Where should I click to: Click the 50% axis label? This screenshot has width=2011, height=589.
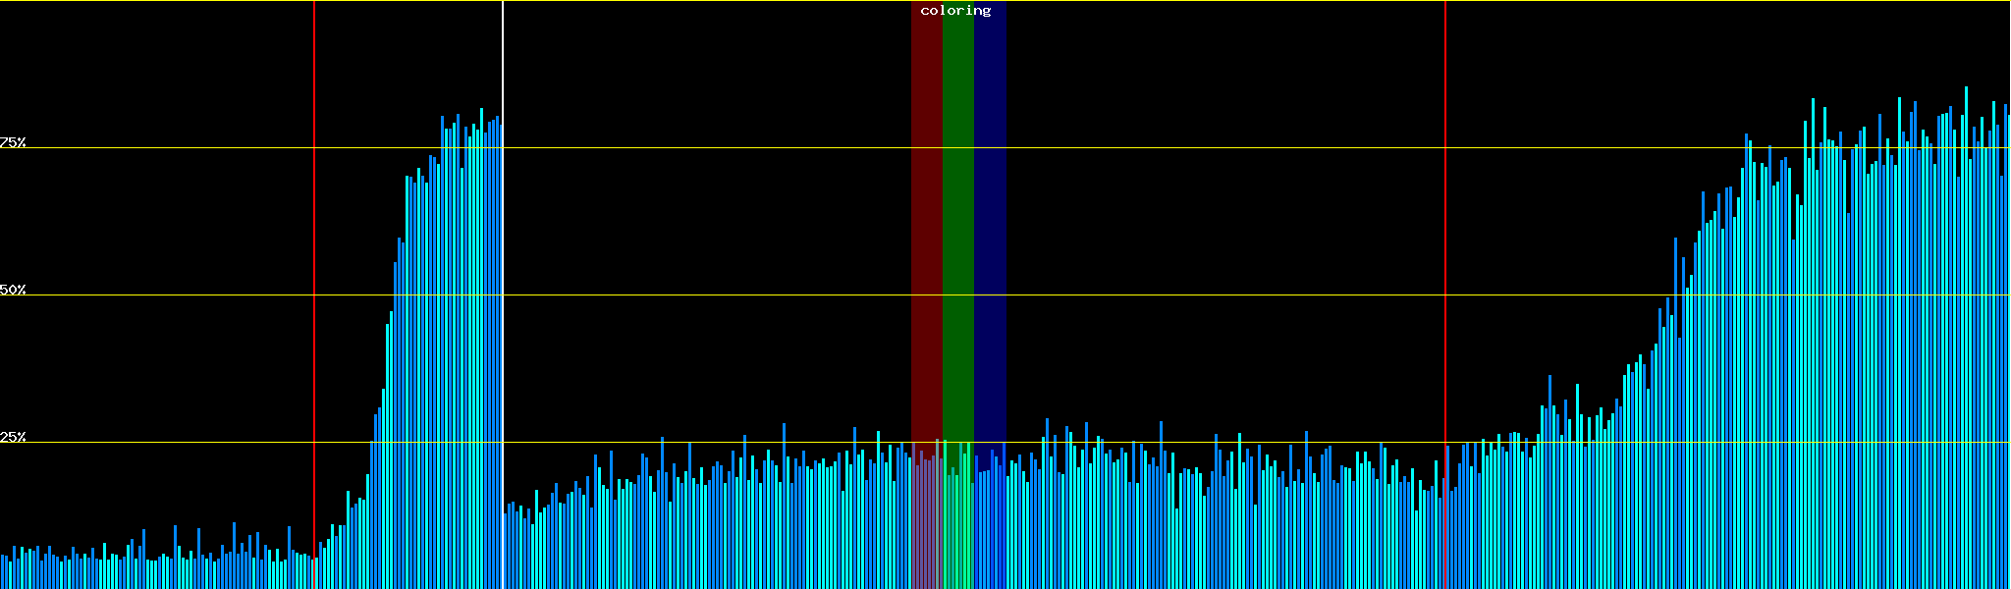coord(13,290)
